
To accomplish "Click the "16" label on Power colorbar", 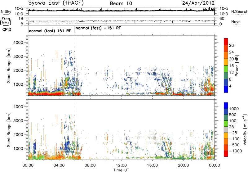I will 231,66.
